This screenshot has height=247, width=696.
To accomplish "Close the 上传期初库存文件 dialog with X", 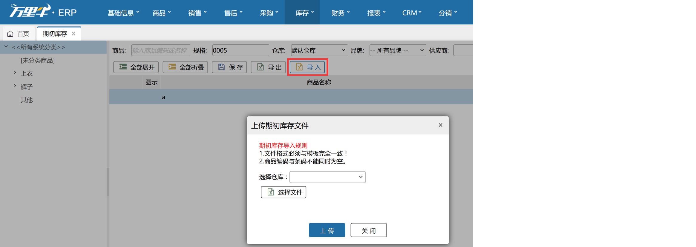I will point(440,125).
